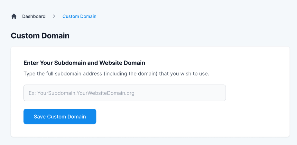297x145 pixels.
Task: Select the bold Custom Domain heading
Action: (40, 36)
